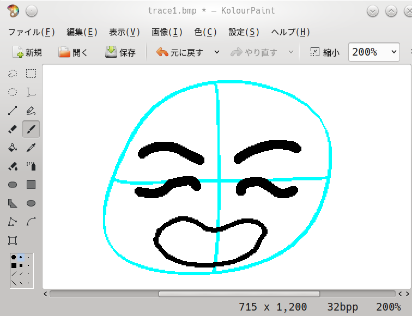Click the 715 x 1,200 size status text
This screenshot has width=412, height=316.
pos(272,307)
